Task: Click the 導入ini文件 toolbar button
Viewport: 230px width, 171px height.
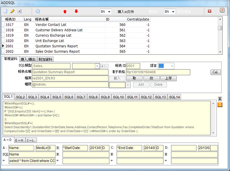Action: (x=126, y=12)
